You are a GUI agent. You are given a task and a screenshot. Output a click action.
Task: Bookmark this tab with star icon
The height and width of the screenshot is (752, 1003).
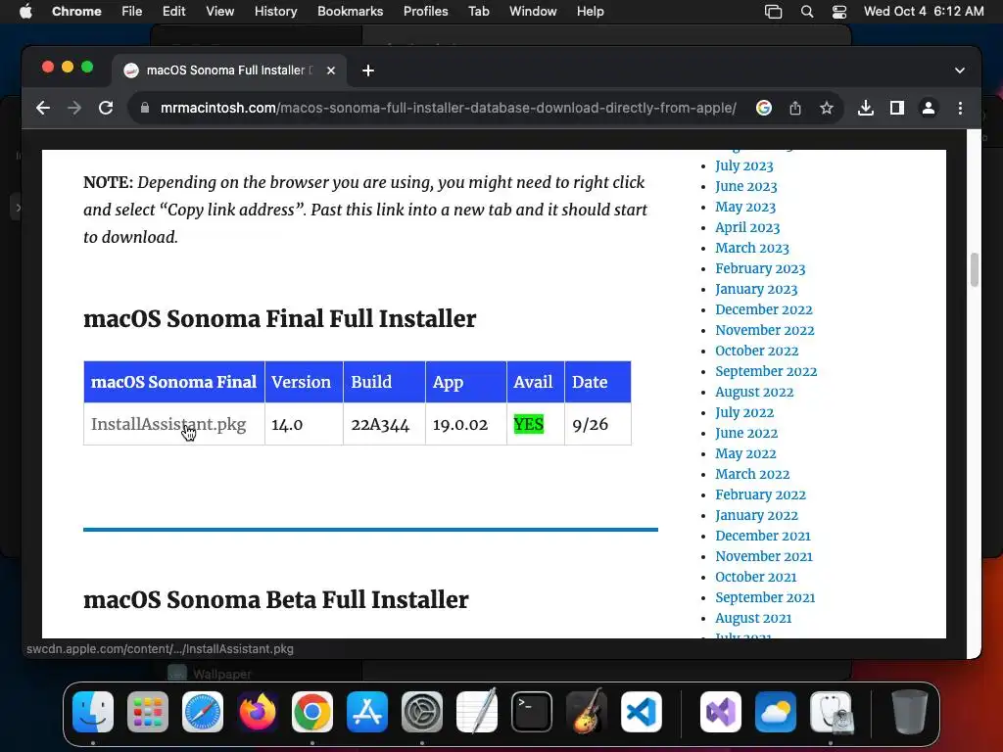pos(827,108)
